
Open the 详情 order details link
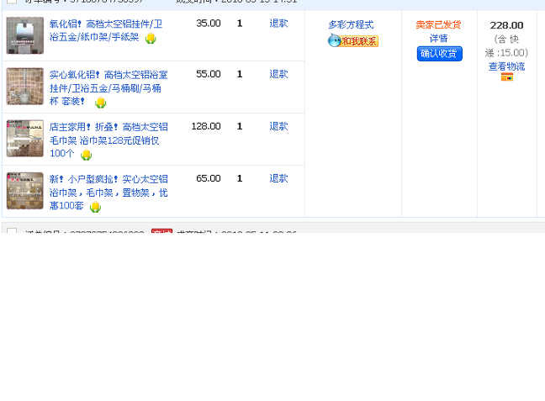438,39
